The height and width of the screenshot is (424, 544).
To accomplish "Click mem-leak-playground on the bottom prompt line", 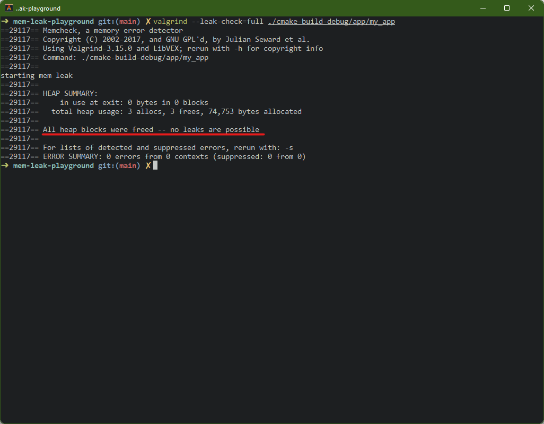I will point(53,166).
